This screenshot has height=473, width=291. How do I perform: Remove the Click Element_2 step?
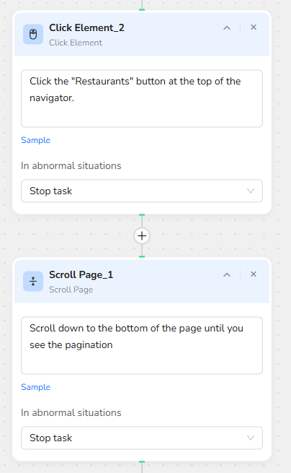(254, 27)
